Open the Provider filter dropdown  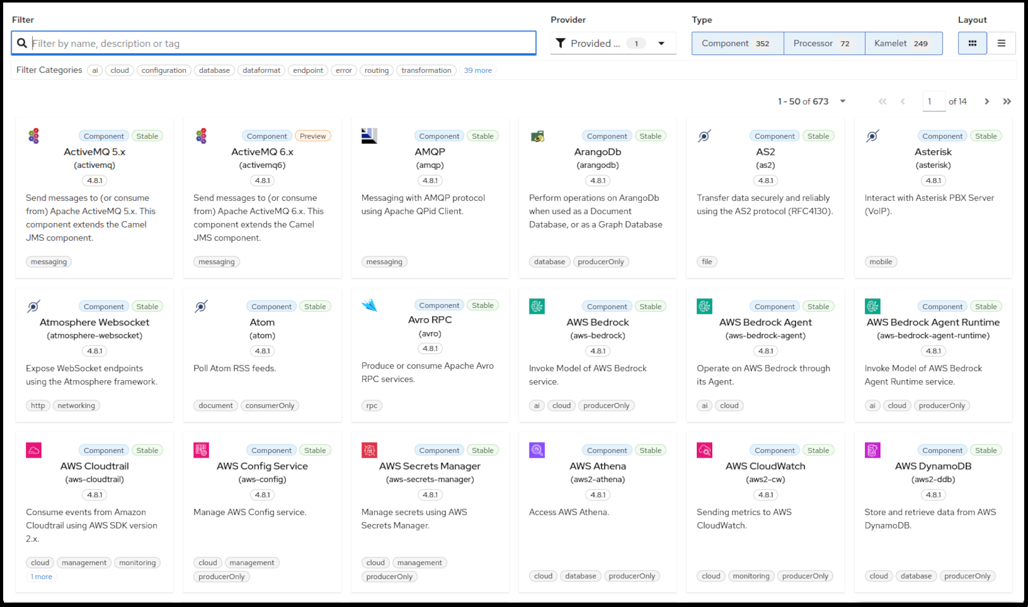pyautogui.click(x=661, y=43)
